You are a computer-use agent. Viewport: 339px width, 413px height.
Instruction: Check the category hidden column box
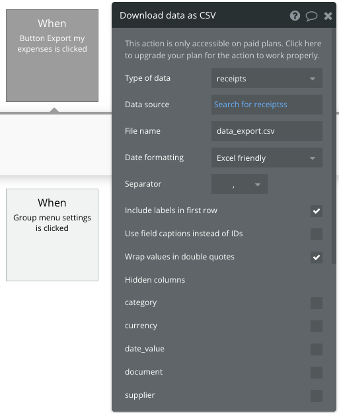pos(316,303)
